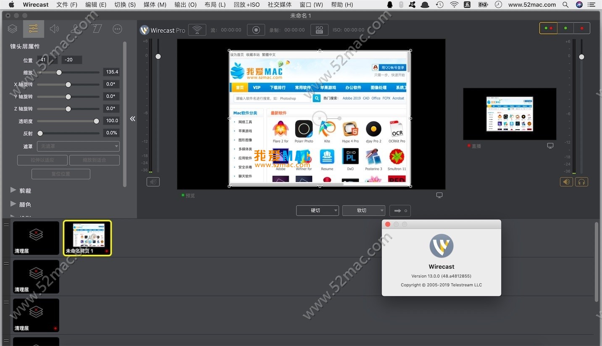Collapse the properties panel with double chevron

click(x=133, y=119)
